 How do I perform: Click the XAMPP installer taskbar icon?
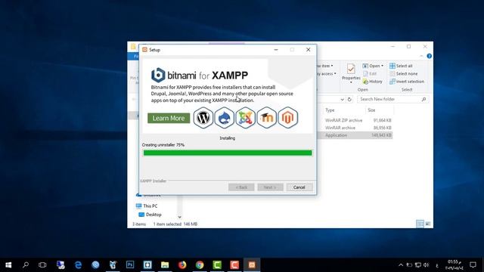[252, 265]
